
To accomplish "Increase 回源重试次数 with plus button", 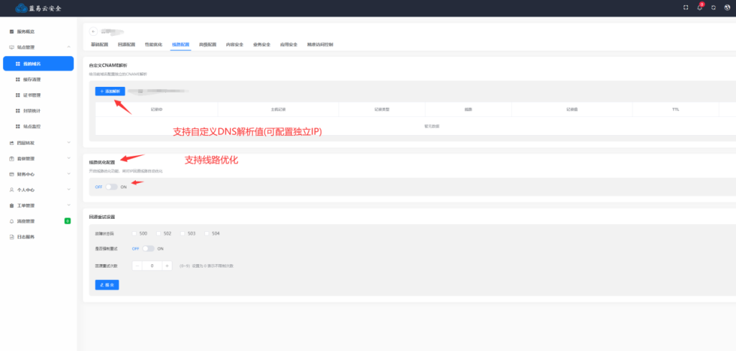I will [x=167, y=266].
